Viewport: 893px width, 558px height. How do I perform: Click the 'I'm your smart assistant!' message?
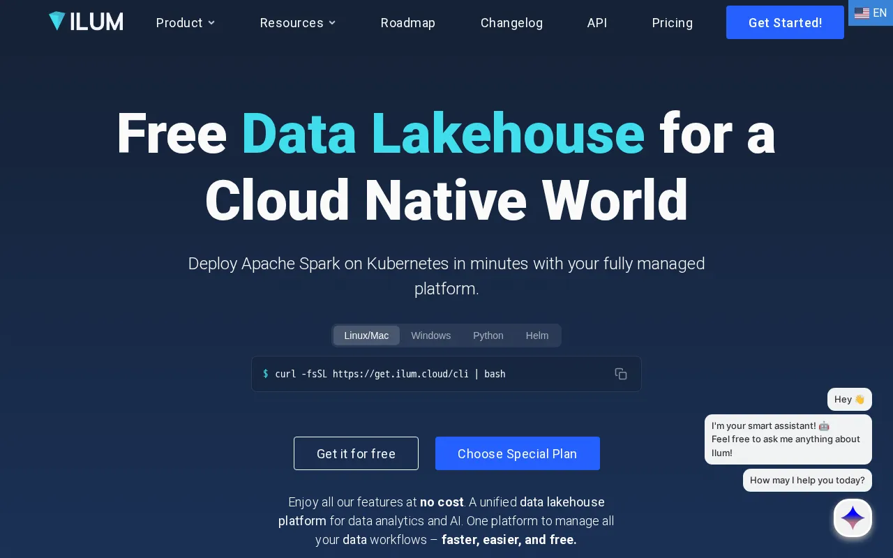coord(788,439)
